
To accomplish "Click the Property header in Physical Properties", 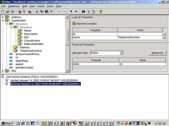I will coord(96,60).
